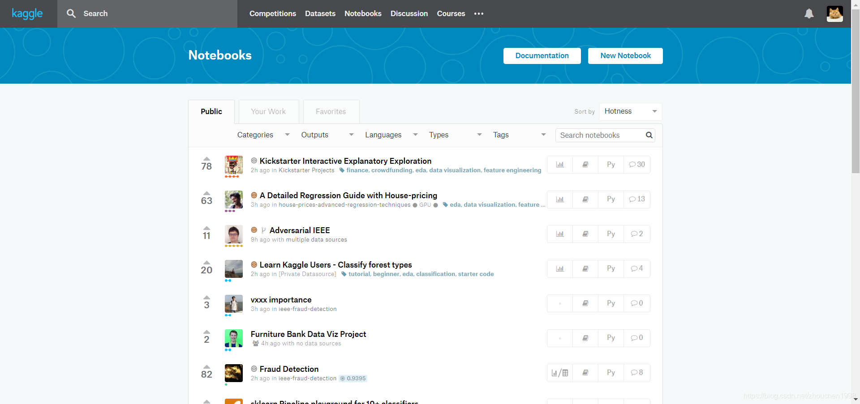Go to Competitions in navbar
Image resolution: width=860 pixels, height=404 pixels.
(x=273, y=13)
